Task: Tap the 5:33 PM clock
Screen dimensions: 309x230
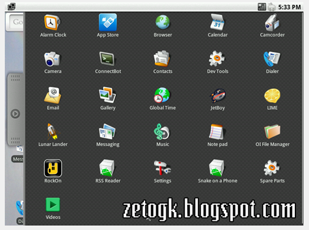Action: coord(289,7)
